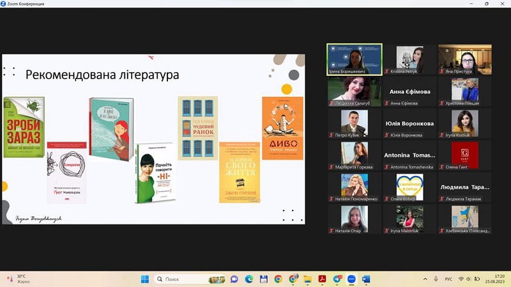511x287 pixels.
Task: Click the Iryna Boryshkevych signature on slide
Action: [x=38, y=219]
